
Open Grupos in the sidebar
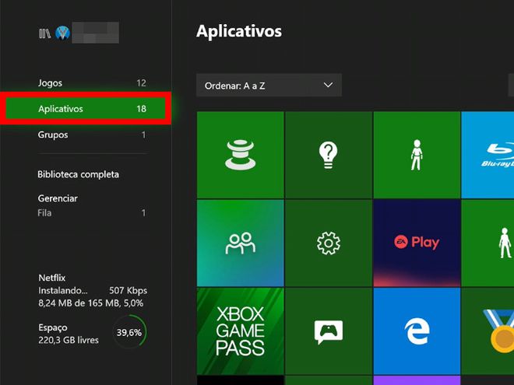[x=92, y=135]
